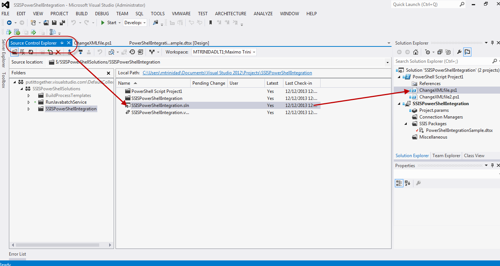Click the New Folder icon in Source Control toolbar
This screenshot has width=500, height=266.
coord(42,52)
